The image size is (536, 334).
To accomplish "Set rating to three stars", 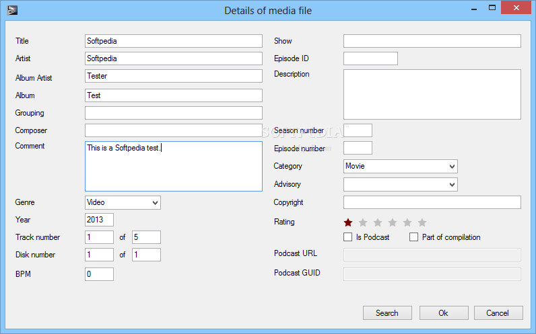I will (378, 222).
